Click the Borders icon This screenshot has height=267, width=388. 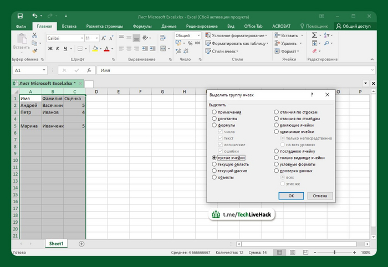click(x=80, y=48)
